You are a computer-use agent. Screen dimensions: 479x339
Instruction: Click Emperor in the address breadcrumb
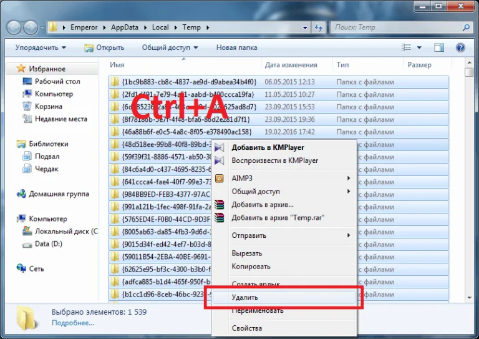(84, 27)
